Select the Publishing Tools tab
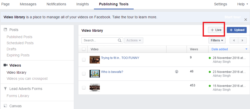 coord(114,4)
